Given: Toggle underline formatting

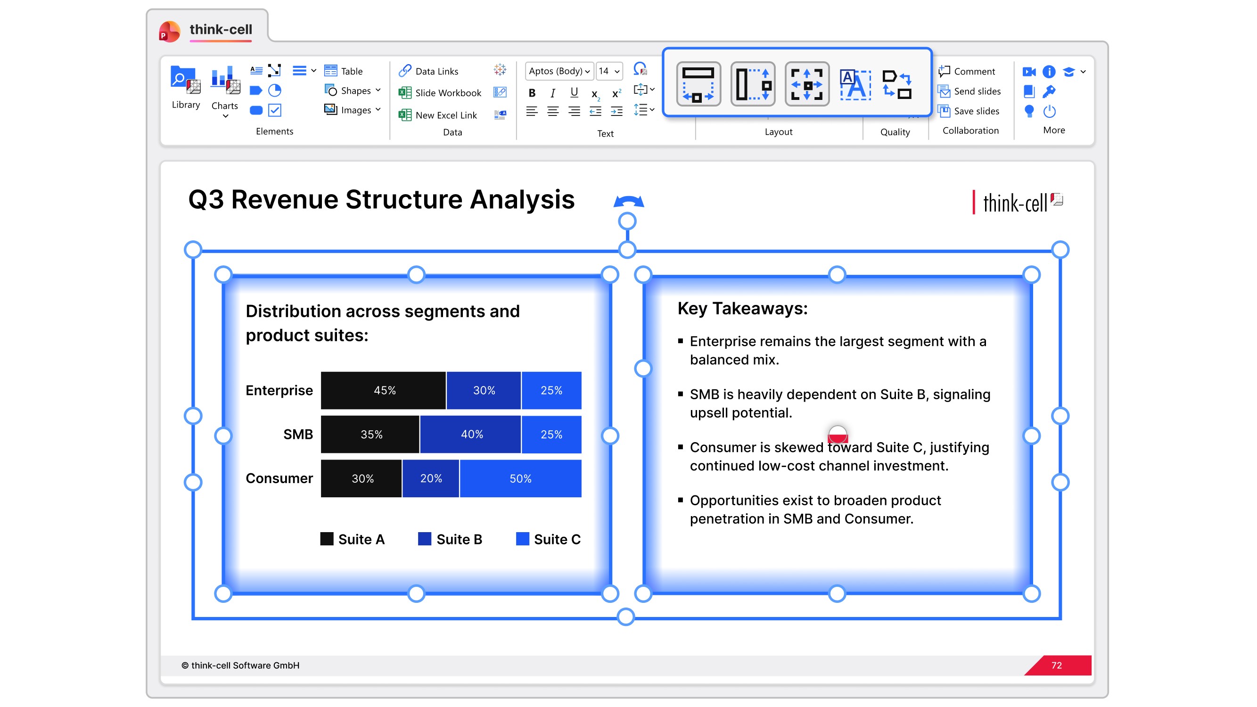Looking at the screenshot, I should click(574, 92).
